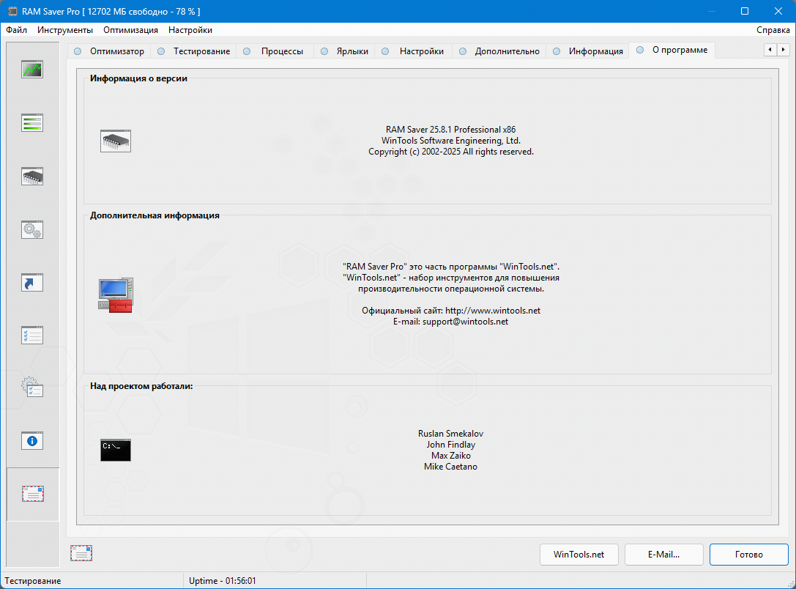
Task: Click the command prompt icon
Action: (x=116, y=450)
